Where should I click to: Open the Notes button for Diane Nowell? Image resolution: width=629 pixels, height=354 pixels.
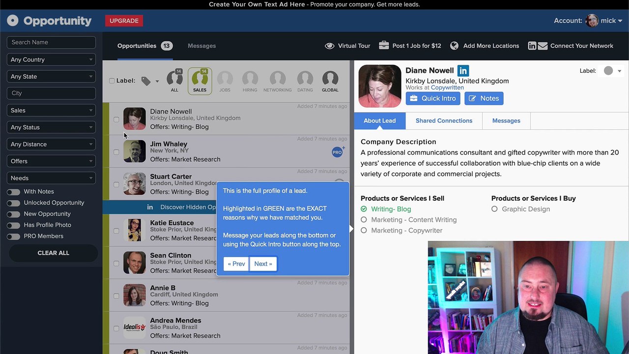click(x=484, y=98)
